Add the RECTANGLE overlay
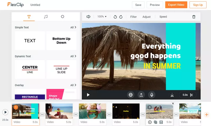Viewport: 211px width, 126px height. click(x=30, y=94)
